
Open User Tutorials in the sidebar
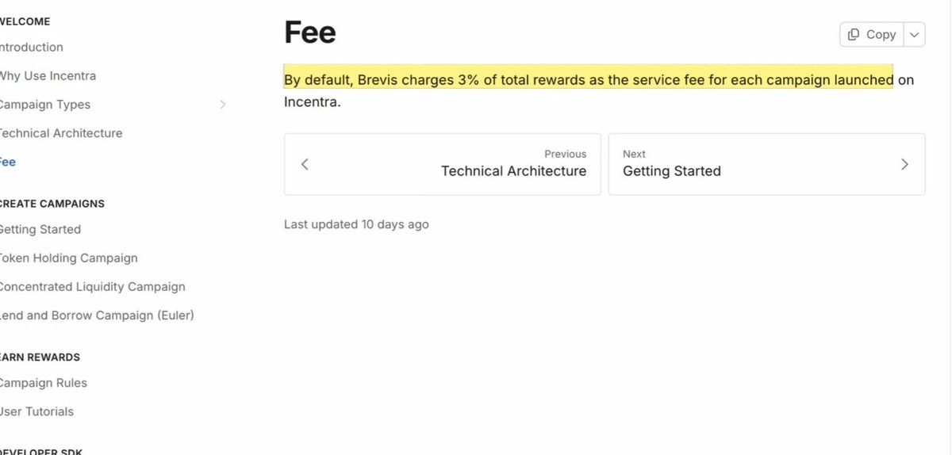click(x=37, y=411)
